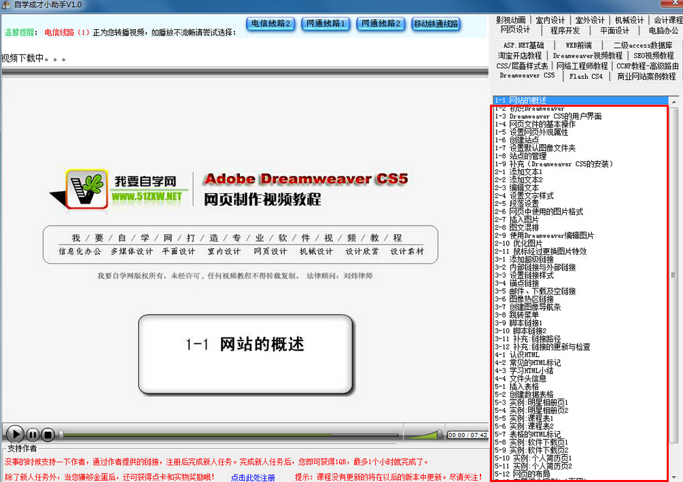Select lesson 4-4 文件头信息
This screenshot has width=683, height=482.
point(581,379)
